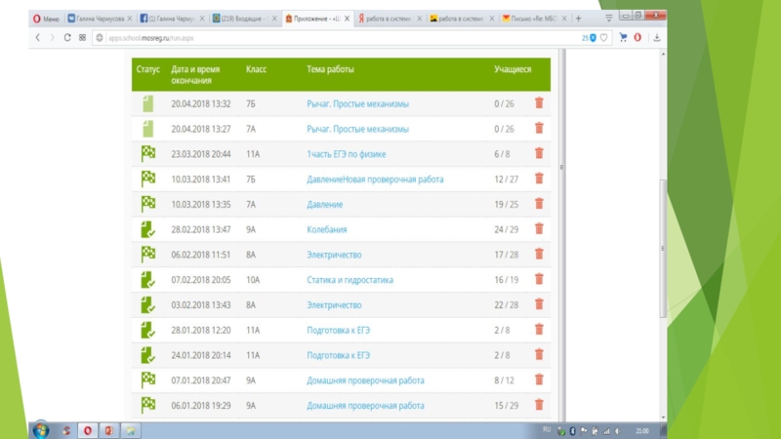Delete the Статика и гидростатика row
Viewport: 781px width, 439px height.
click(x=538, y=280)
